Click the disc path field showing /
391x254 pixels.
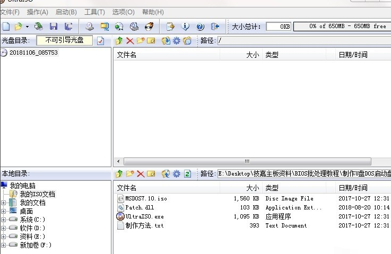pyautogui.click(x=304, y=41)
